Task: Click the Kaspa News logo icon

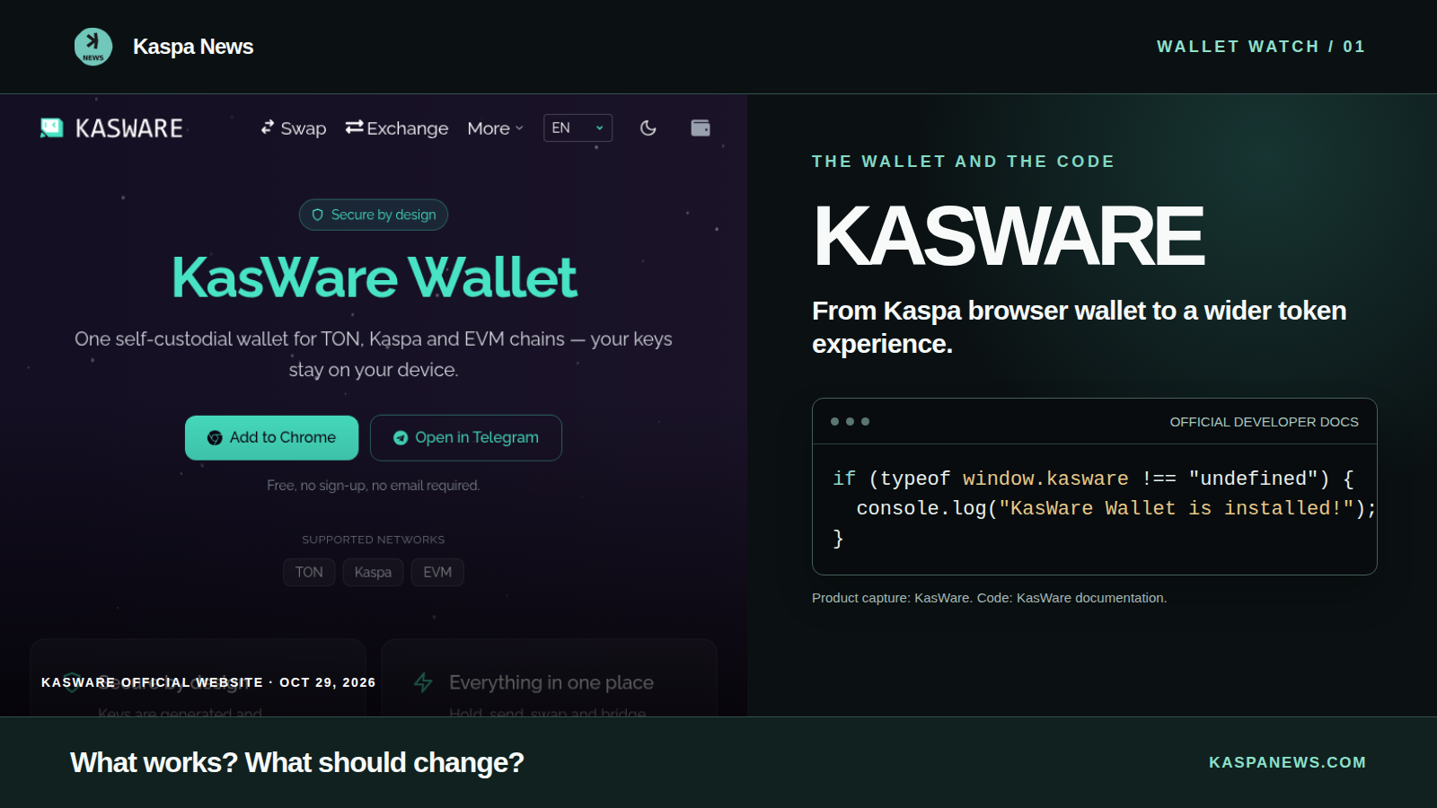Action: click(x=93, y=47)
